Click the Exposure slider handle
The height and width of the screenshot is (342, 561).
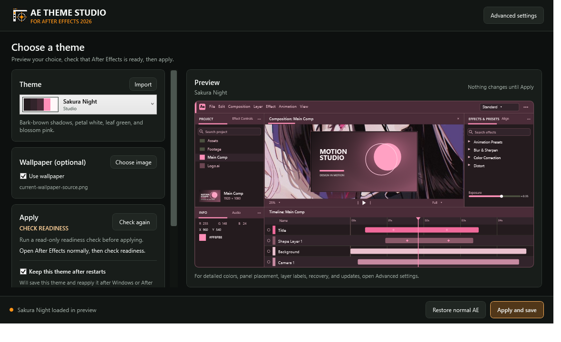point(502,196)
